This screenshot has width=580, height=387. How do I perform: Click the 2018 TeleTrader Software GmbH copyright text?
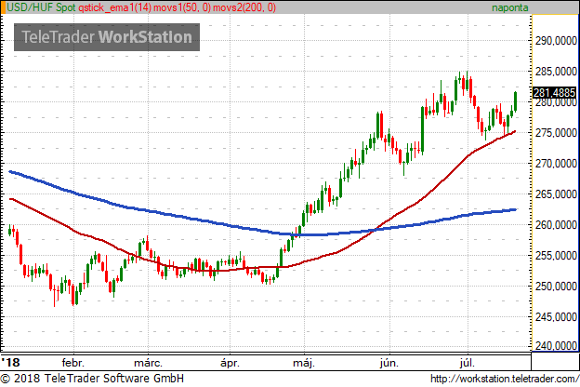coord(92,379)
